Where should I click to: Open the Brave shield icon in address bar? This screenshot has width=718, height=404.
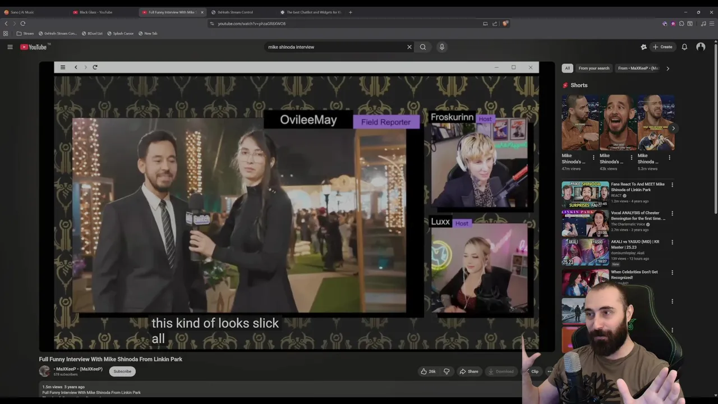(x=505, y=24)
